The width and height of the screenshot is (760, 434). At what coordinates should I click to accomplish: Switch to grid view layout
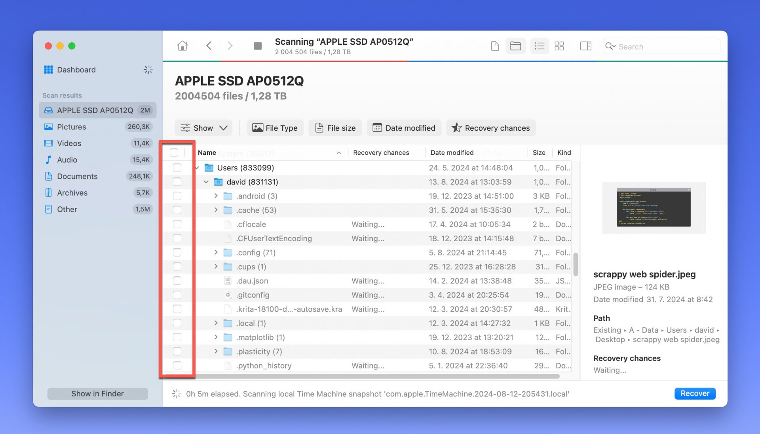click(559, 46)
